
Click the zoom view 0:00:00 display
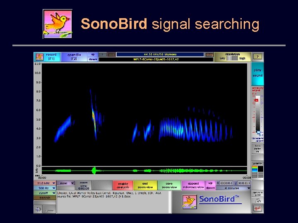[84, 185]
